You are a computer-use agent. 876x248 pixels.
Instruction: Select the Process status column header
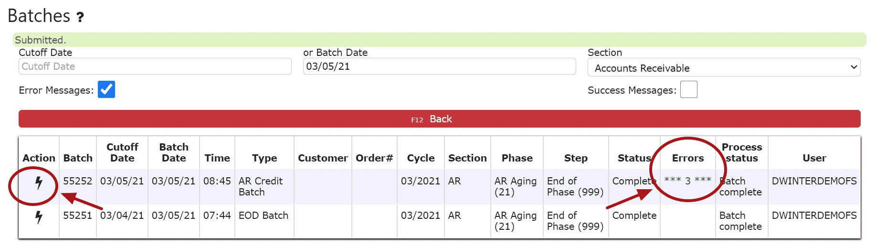742,152
